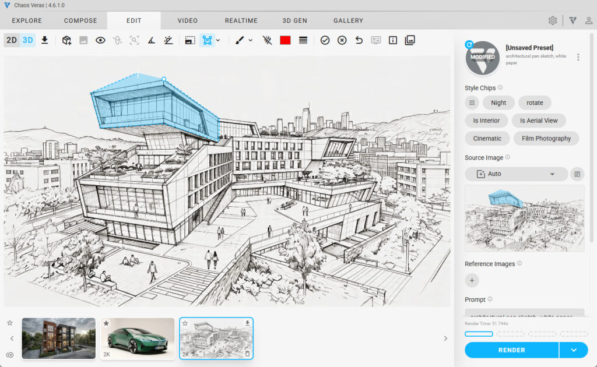Go to previous thumbnails with left chevron
Screen dimensions: 597x367
pyautogui.click(x=12, y=338)
